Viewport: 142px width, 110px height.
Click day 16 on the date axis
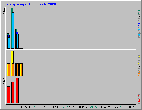[x=71, y=107]
